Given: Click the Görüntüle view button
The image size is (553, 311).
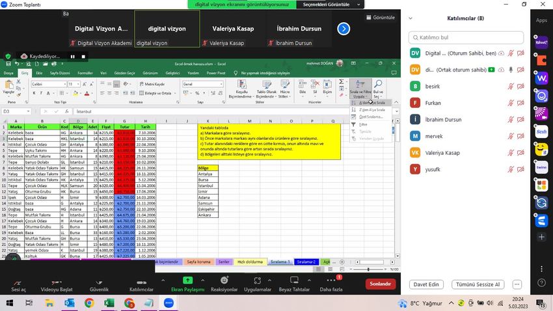Looking at the screenshot, I should tap(381, 18).
